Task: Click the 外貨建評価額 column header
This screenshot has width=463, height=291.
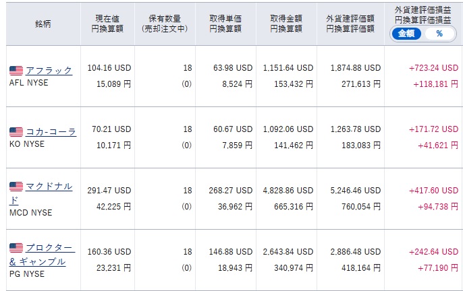Action: point(350,24)
